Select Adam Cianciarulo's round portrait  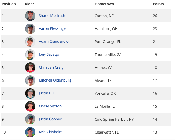click(x=30, y=42)
